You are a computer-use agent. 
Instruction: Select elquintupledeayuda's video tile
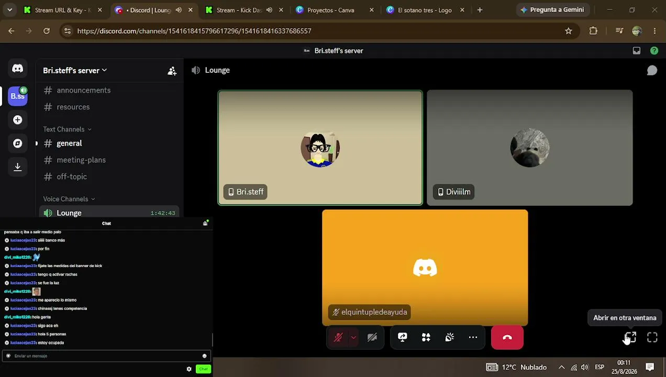tap(425, 268)
